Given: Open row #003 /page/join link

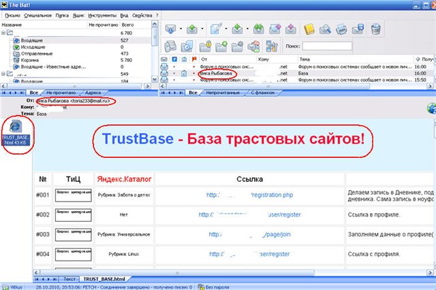Looking at the screenshot, I should tap(250, 234).
